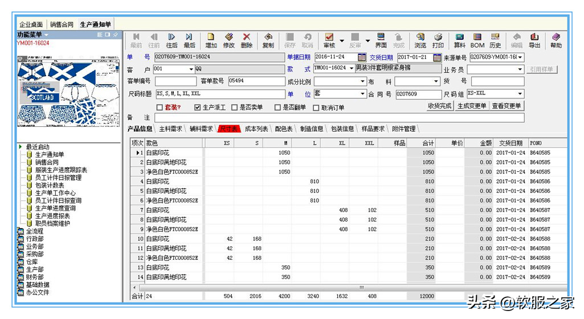Check the 取消订单 checkbox

[x=316, y=107]
